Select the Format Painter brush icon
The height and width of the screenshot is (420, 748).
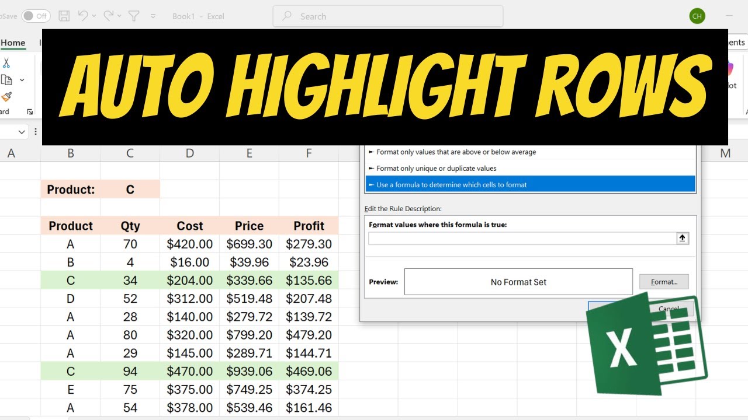coord(6,96)
